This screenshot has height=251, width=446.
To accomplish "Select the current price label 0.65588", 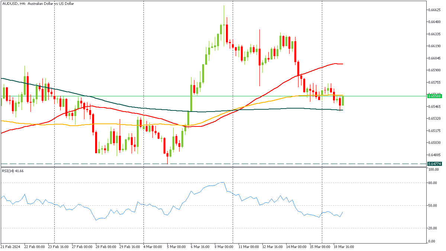I will [x=434, y=96].
